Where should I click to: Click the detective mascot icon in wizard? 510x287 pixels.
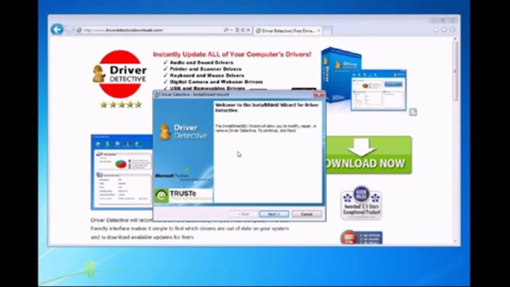point(165,132)
